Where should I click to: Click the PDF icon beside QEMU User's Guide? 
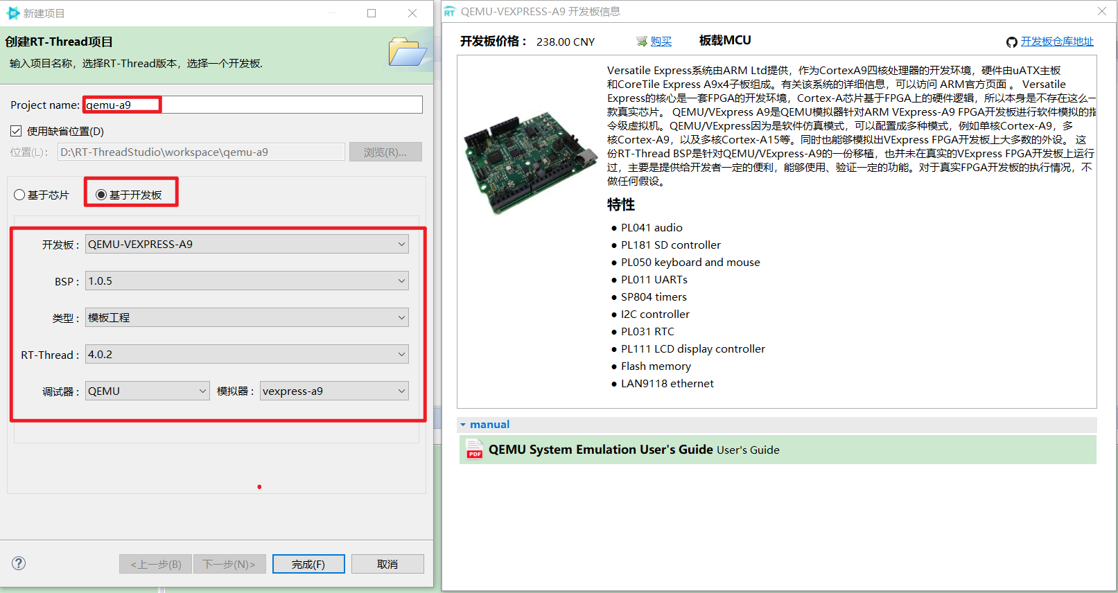[474, 450]
